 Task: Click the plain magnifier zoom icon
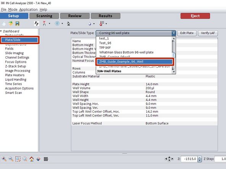25,159
